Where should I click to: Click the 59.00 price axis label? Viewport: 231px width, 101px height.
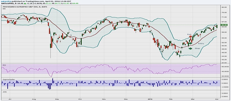pos(224,32)
